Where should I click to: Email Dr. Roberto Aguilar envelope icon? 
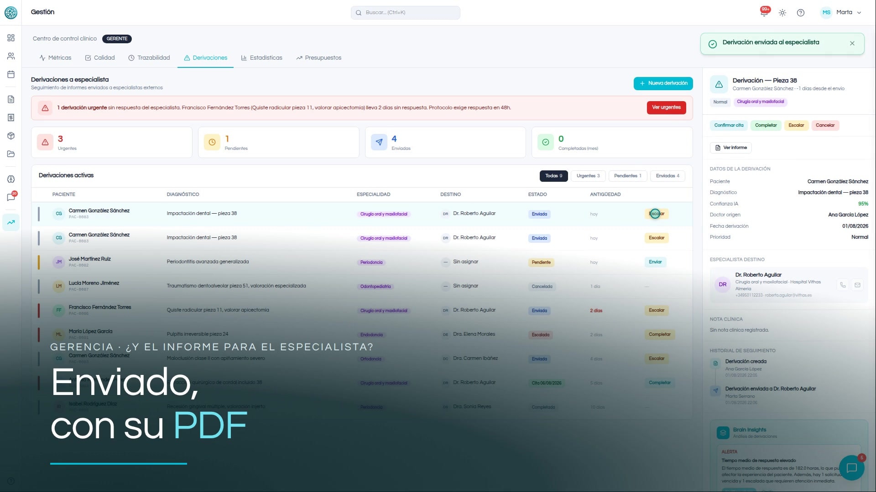click(857, 285)
